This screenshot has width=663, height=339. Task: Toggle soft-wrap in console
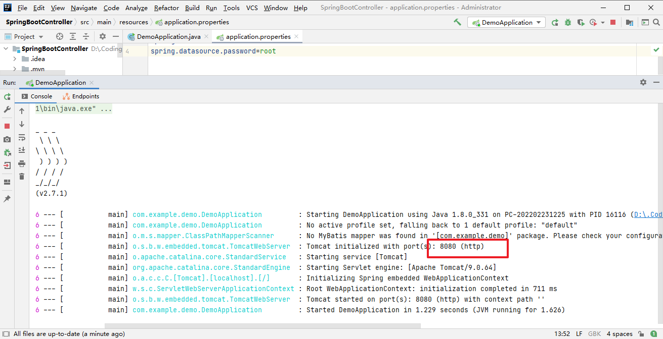pyautogui.click(x=22, y=137)
